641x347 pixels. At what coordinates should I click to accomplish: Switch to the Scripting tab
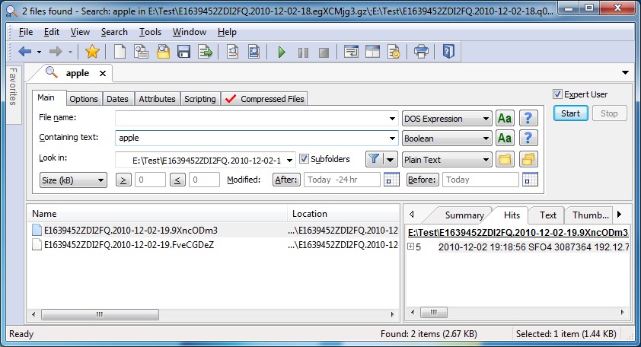(200, 99)
